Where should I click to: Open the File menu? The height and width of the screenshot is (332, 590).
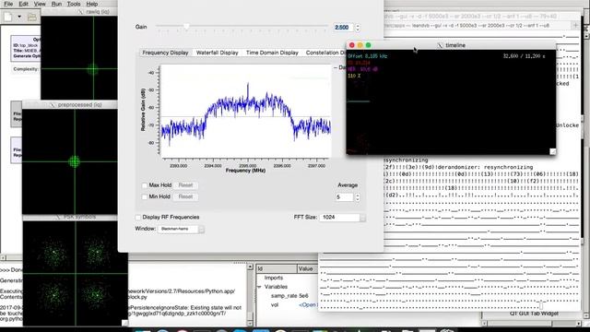[x=8, y=4]
